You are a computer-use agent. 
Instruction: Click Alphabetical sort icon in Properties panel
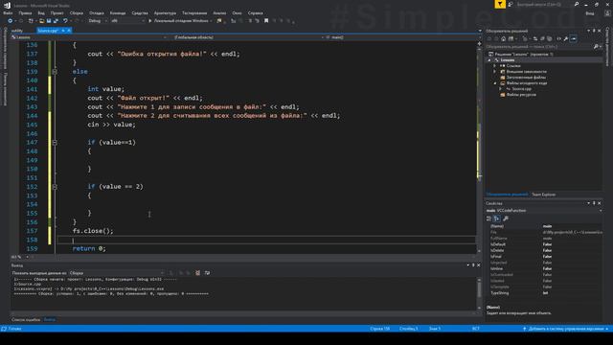coord(496,218)
